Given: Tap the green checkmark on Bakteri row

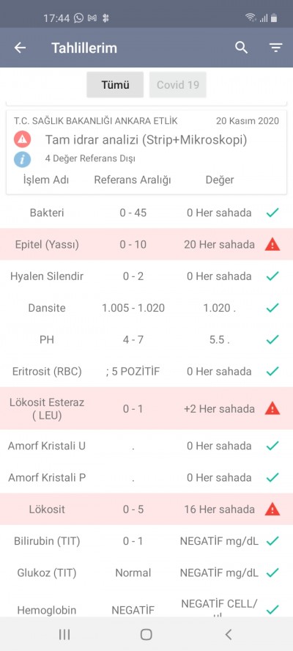Looking at the screenshot, I should pyautogui.click(x=272, y=213).
